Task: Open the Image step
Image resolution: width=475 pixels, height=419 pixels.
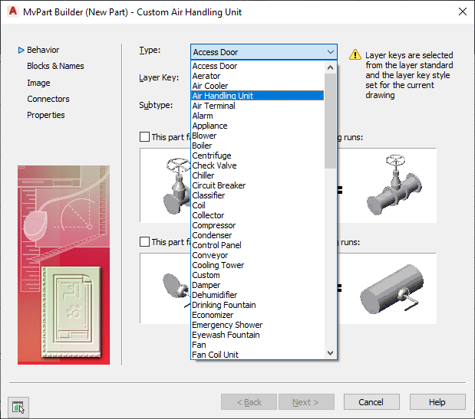Action: point(38,83)
